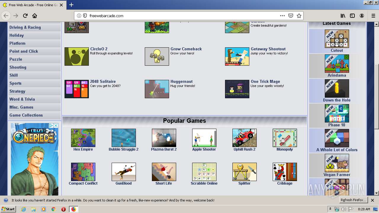Open the AdChoices info icon on ad
This screenshot has width=379, height=213.
51,125
